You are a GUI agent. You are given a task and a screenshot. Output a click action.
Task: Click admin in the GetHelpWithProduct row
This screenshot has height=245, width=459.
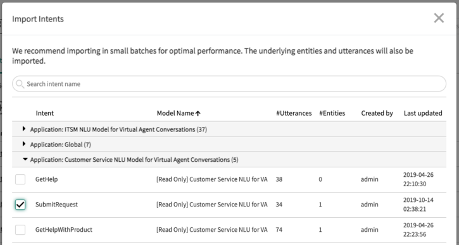pos(370,230)
